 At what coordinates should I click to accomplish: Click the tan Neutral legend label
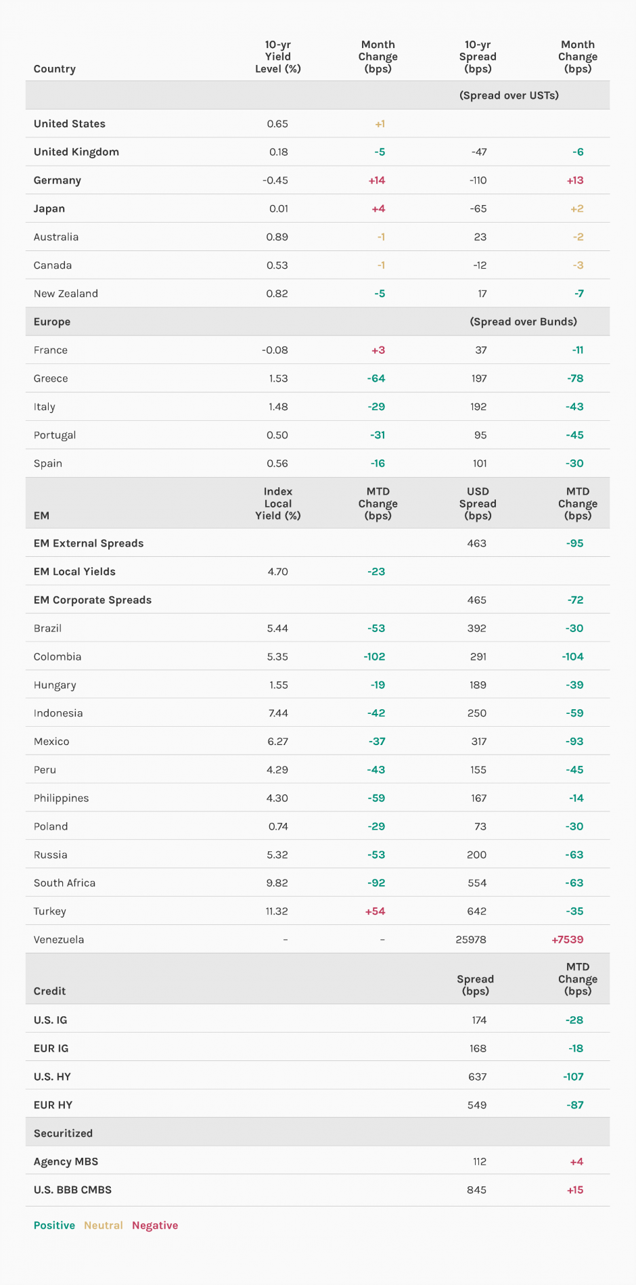point(104,1225)
